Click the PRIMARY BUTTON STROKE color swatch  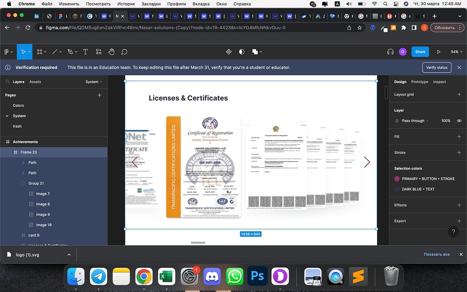click(x=397, y=179)
